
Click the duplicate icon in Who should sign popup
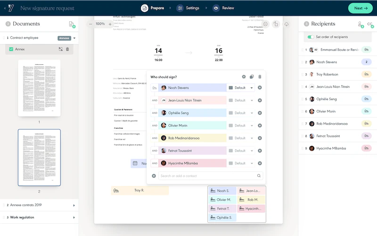pyautogui.click(x=252, y=76)
